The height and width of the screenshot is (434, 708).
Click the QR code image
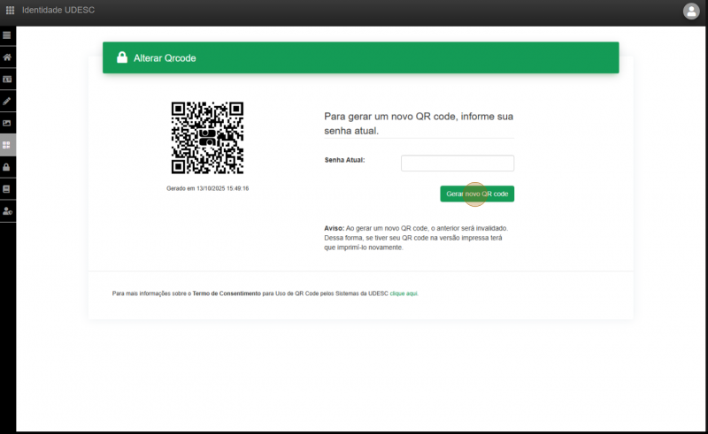point(207,138)
